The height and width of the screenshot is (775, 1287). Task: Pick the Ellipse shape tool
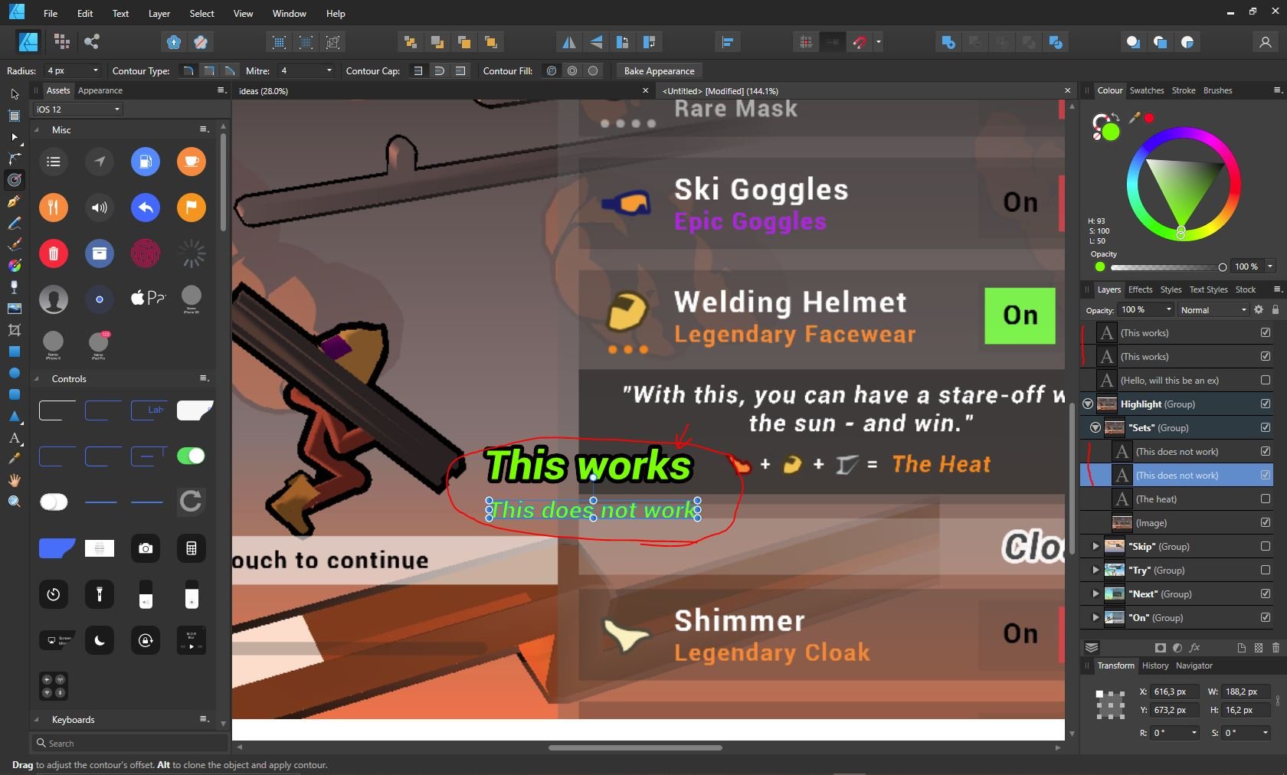15,374
